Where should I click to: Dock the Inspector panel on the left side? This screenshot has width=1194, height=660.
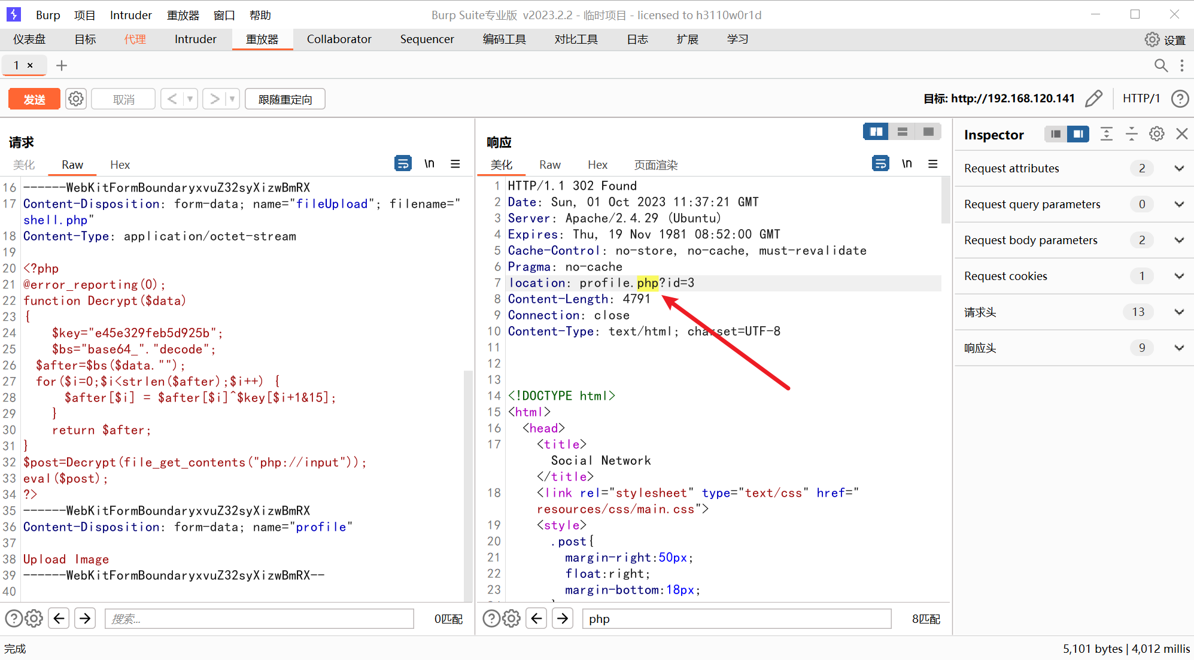point(1056,134)
